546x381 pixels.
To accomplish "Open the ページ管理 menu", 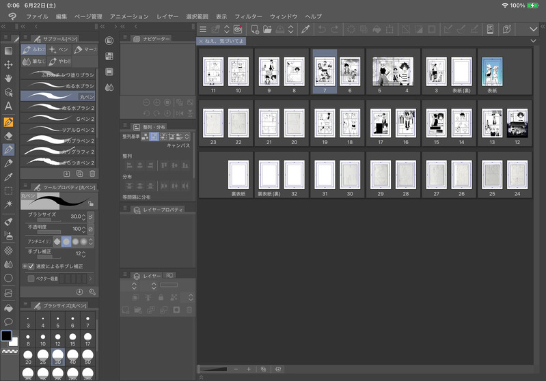I will coord(87,16).
